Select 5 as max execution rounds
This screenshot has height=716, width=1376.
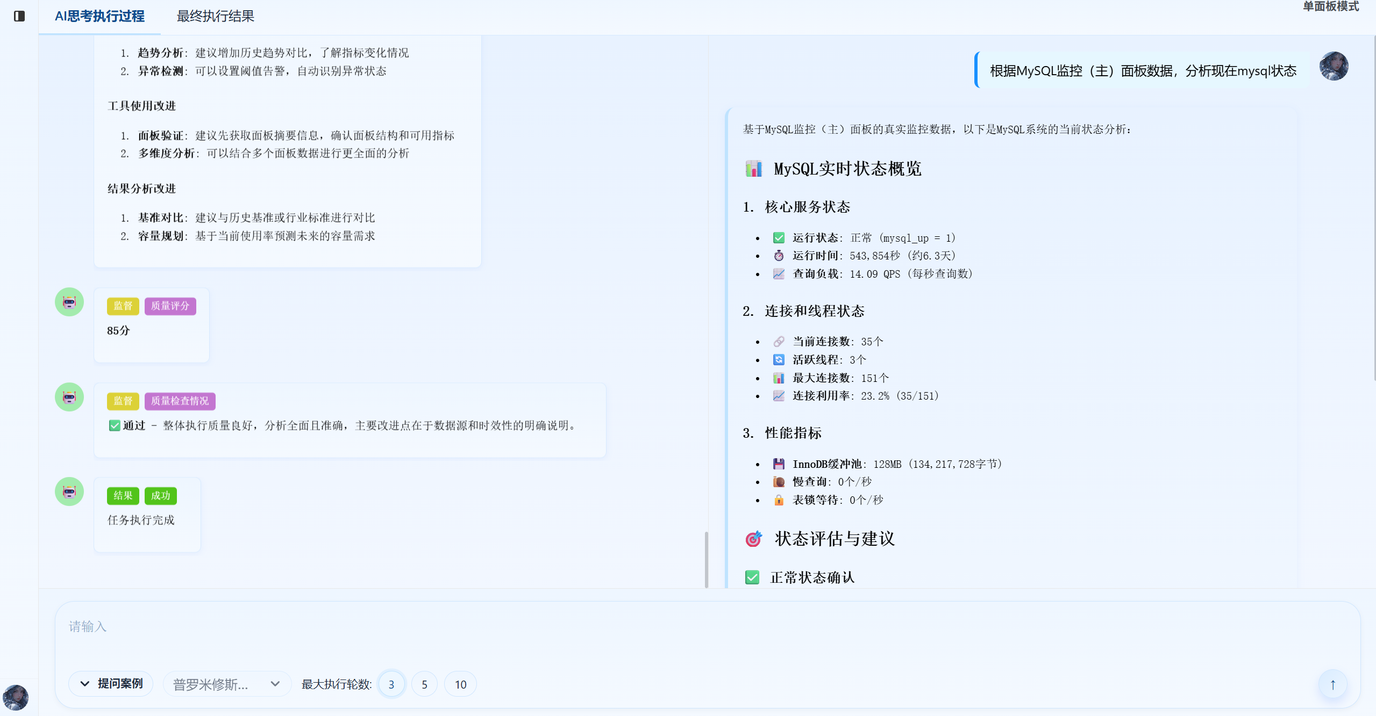coord(424,684)
